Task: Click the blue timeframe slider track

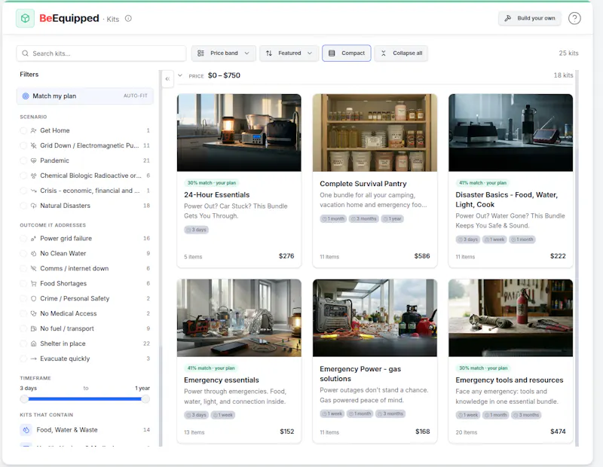Action: 84,399
